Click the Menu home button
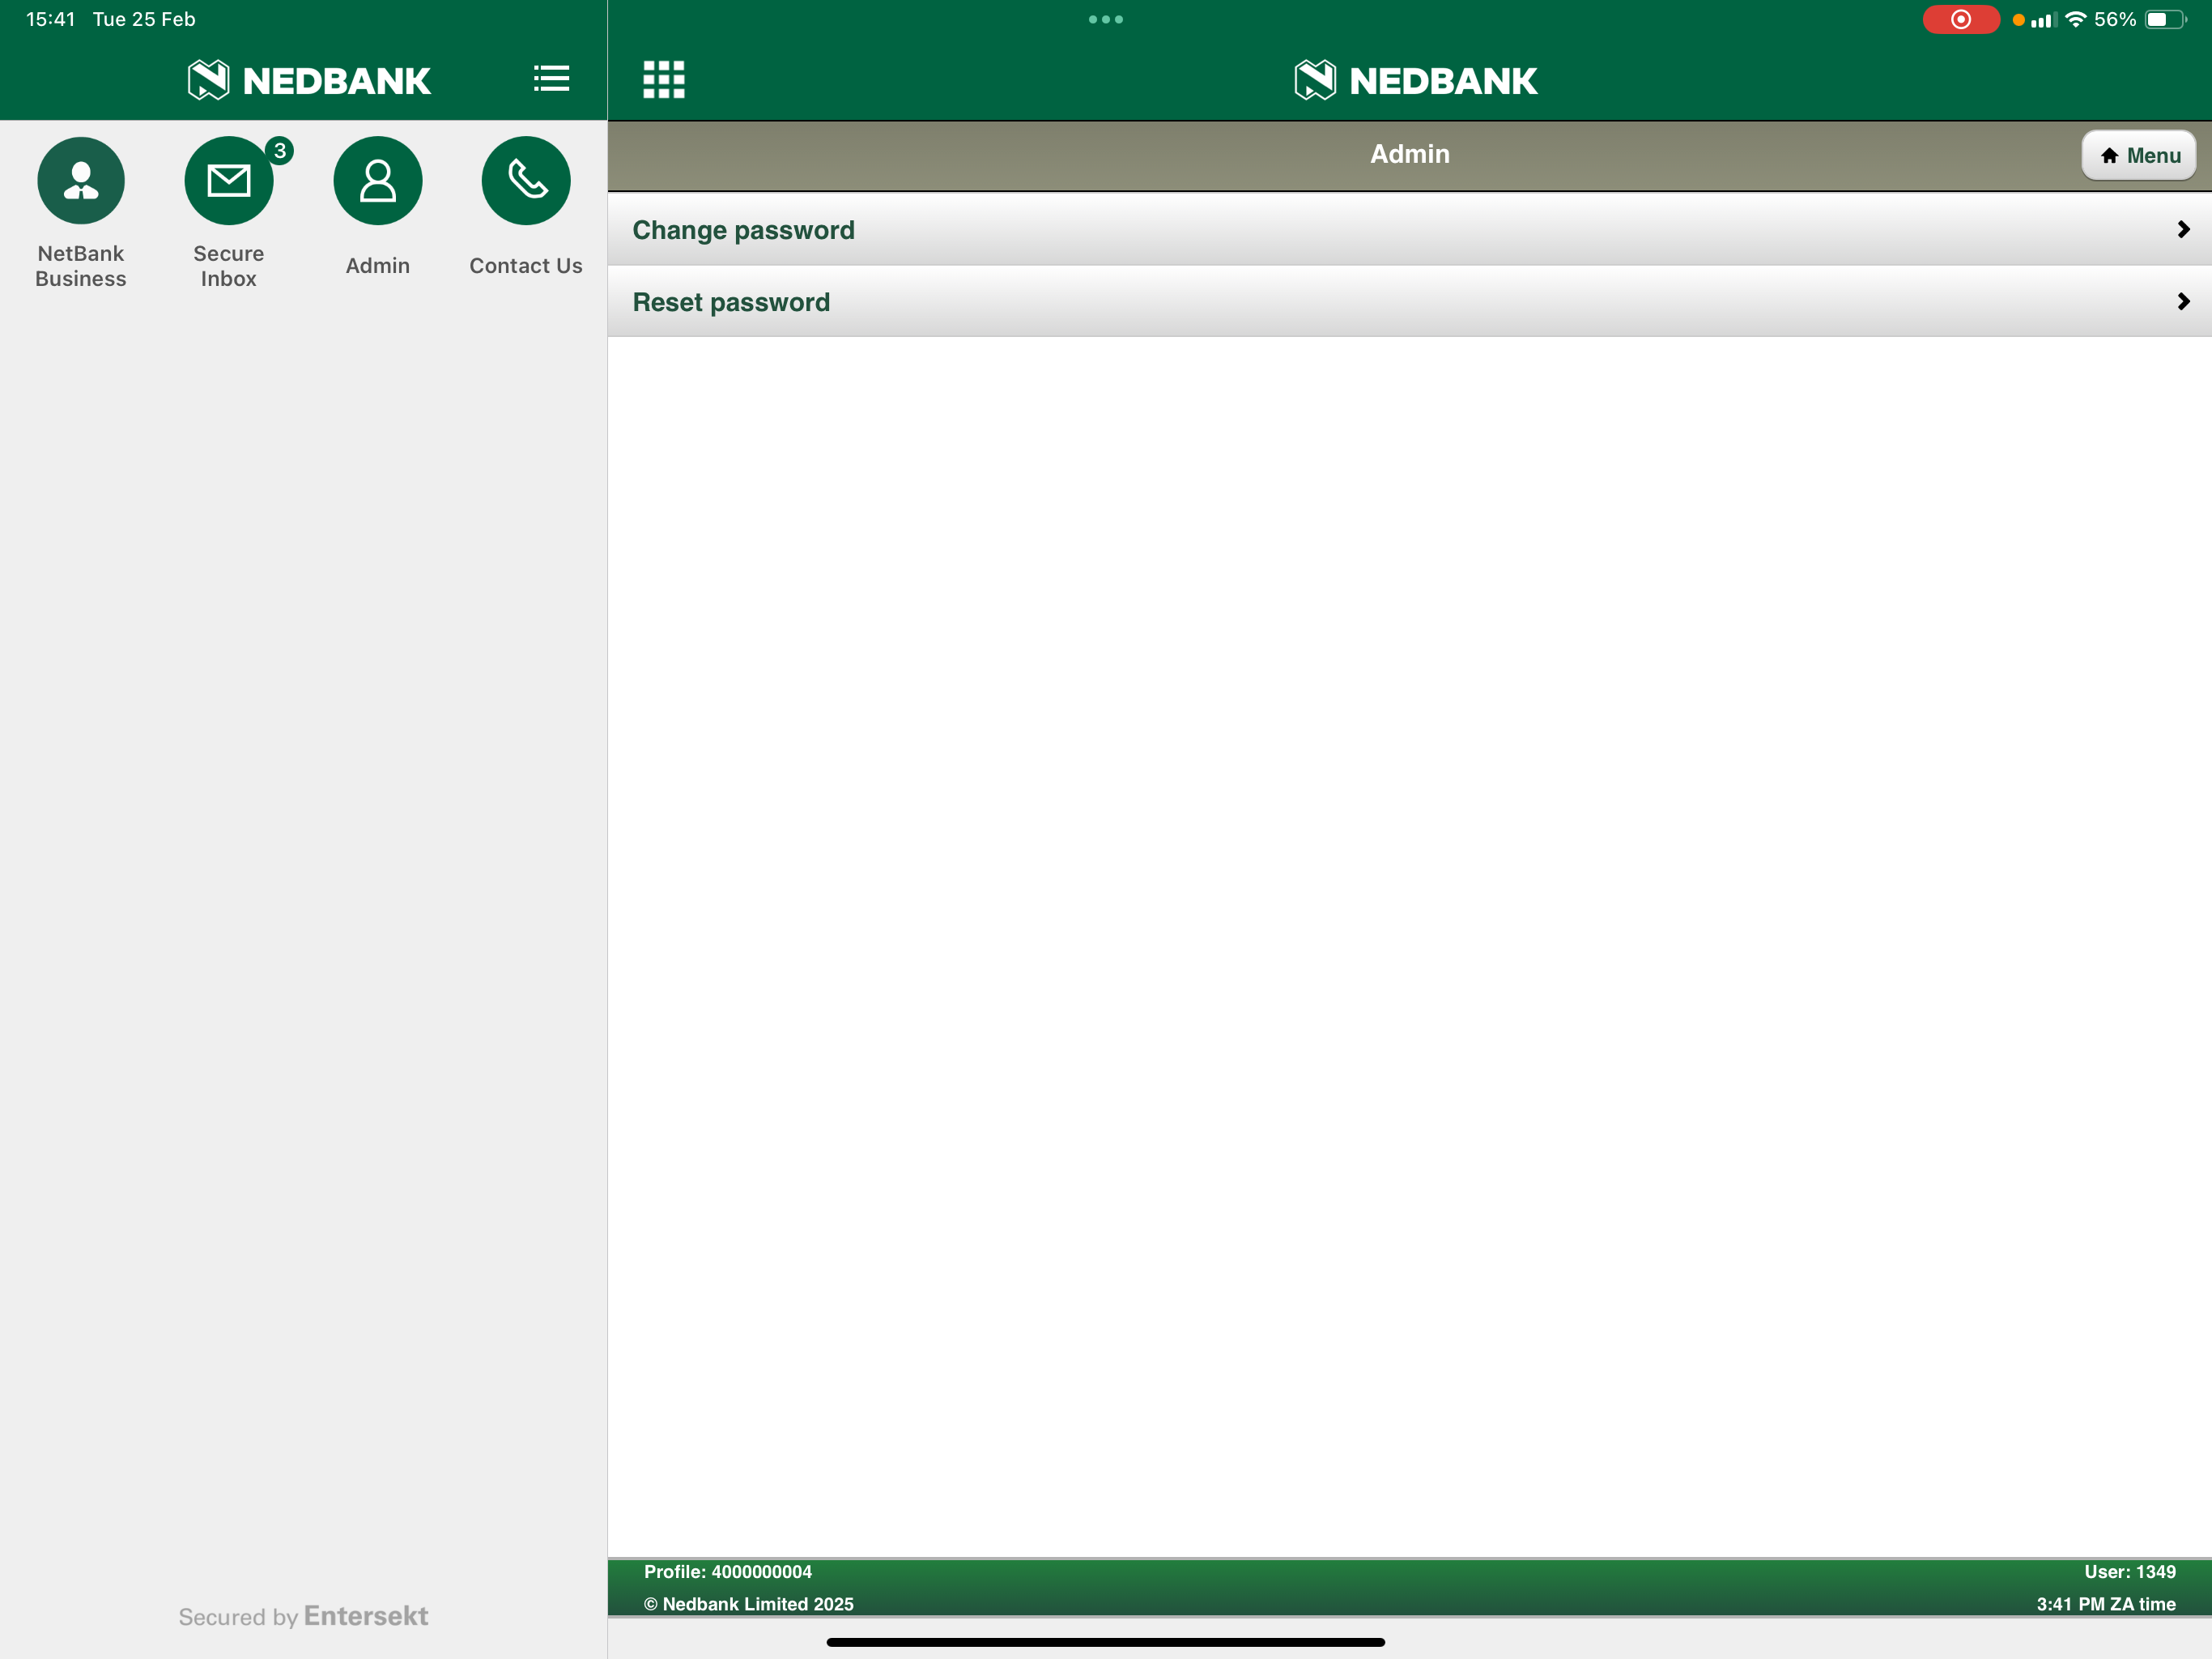Image resolution: width=2212 pixels, height=1659 pixels. coord(2139,155)
